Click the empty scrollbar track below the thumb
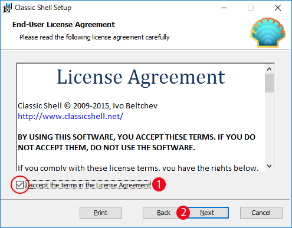This screenshot has height=228, width=292. point(269,127)
